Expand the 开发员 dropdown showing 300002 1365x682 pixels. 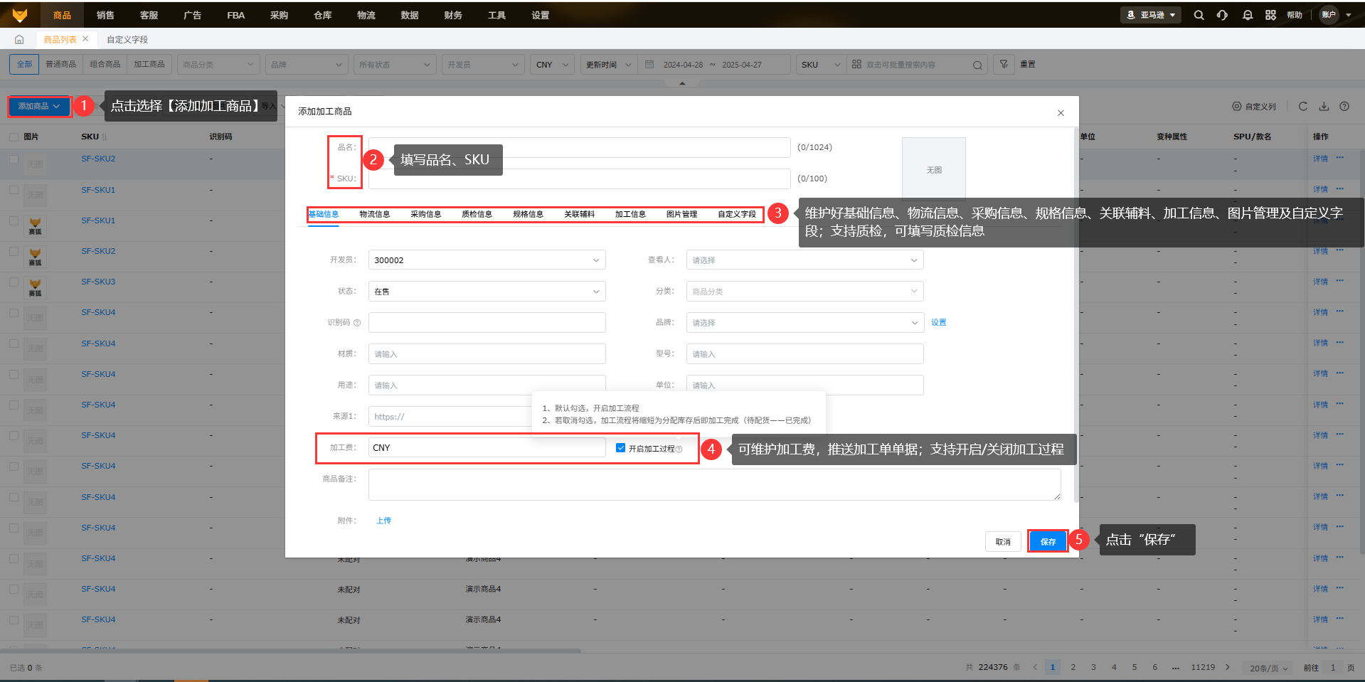(x=487, y=260)
